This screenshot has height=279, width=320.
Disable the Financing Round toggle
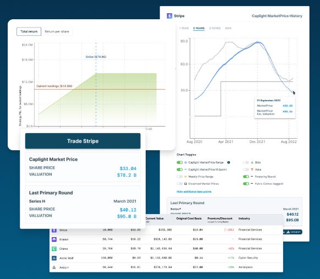[x=246, y=177]
